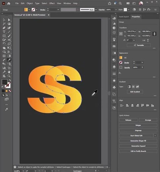The height and width of the screenshot is (172, 160).
Task: Select the Line Segment tool
Action: pyautogui.click(x=9, y=32)
